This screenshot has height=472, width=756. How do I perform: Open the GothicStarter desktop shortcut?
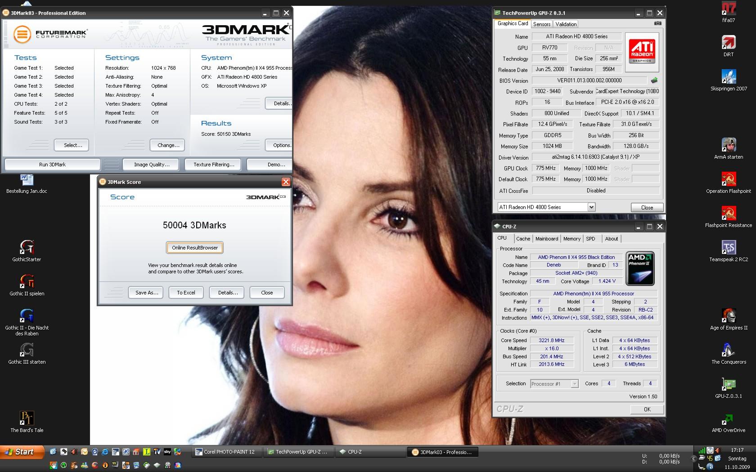click(27, 247)
